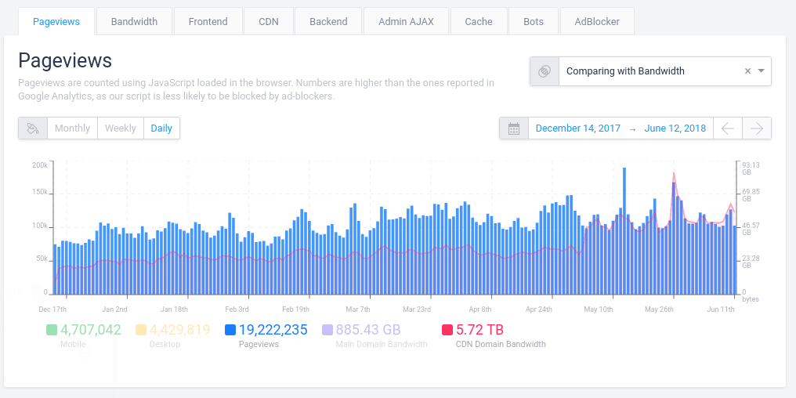The width and height of the screenshot is (796, 398).
Task: Click the paint bucket chart style icon
Action: pyautogui.click(x=33, y=128)
